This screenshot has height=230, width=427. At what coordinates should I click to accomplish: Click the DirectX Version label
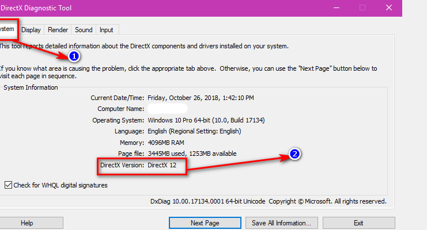pos(122,165)
